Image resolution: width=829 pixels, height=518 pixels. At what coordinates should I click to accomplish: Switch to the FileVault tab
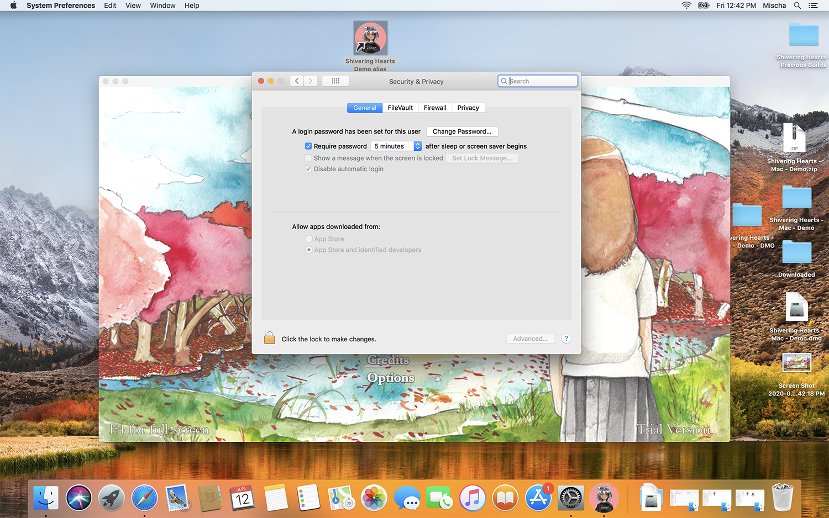tap(400, 108)
